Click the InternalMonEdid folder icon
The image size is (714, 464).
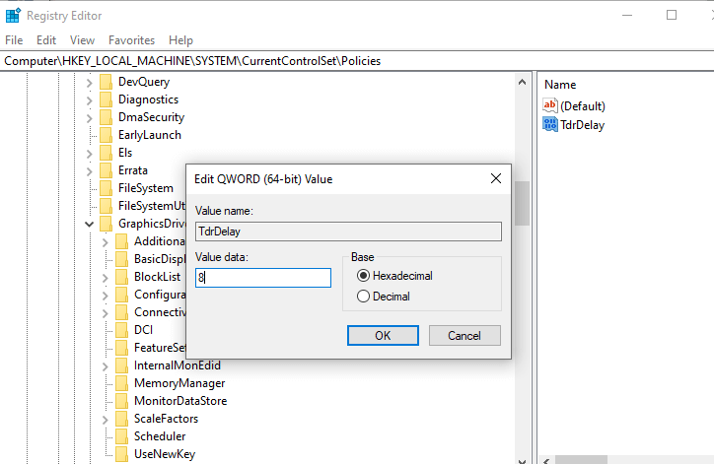point(121,365)
